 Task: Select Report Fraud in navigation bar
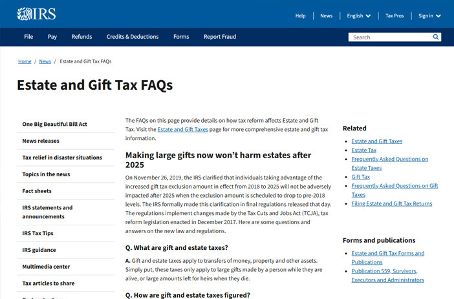pos(220,37)
